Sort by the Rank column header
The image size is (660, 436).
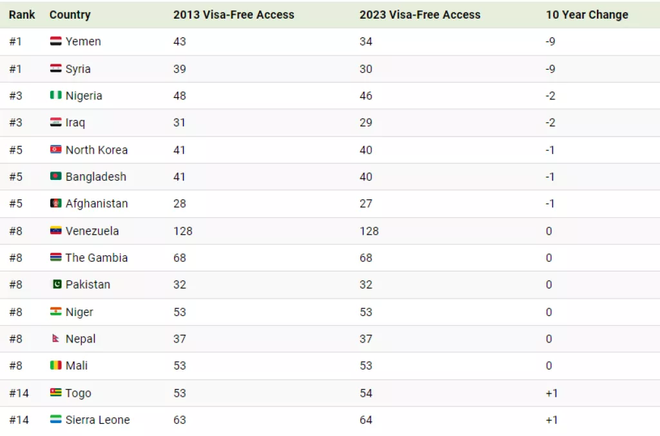pyautogui.click(x=22, y=15)
